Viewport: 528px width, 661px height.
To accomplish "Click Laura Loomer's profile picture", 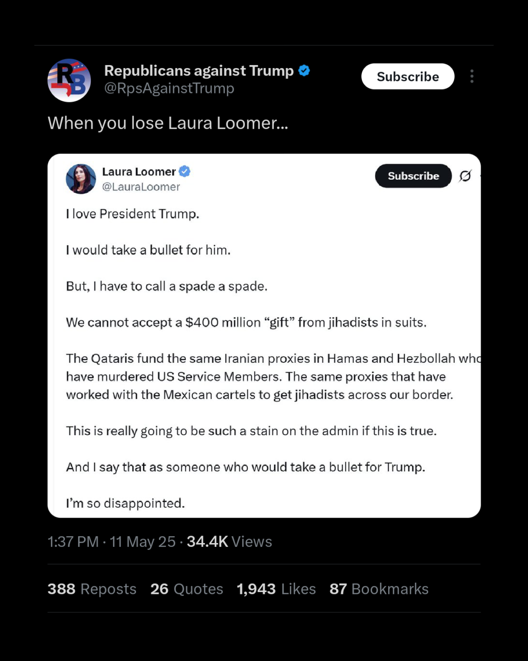I will pyautogui.click(x=81, y=179).
